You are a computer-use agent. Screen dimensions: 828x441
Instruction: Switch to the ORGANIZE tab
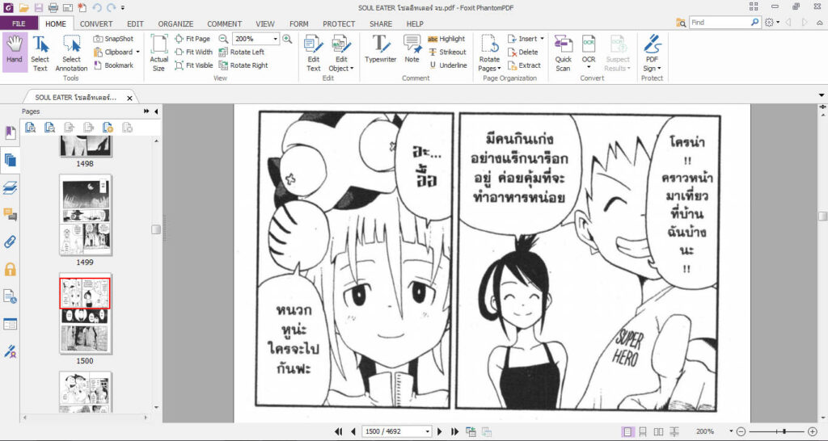[175, 23]
